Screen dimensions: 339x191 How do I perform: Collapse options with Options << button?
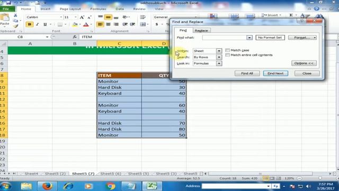pos(304,63)
